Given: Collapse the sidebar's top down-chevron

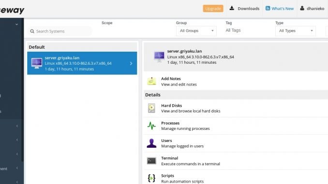Looking at the screenshot, I should tap(16, 25).
